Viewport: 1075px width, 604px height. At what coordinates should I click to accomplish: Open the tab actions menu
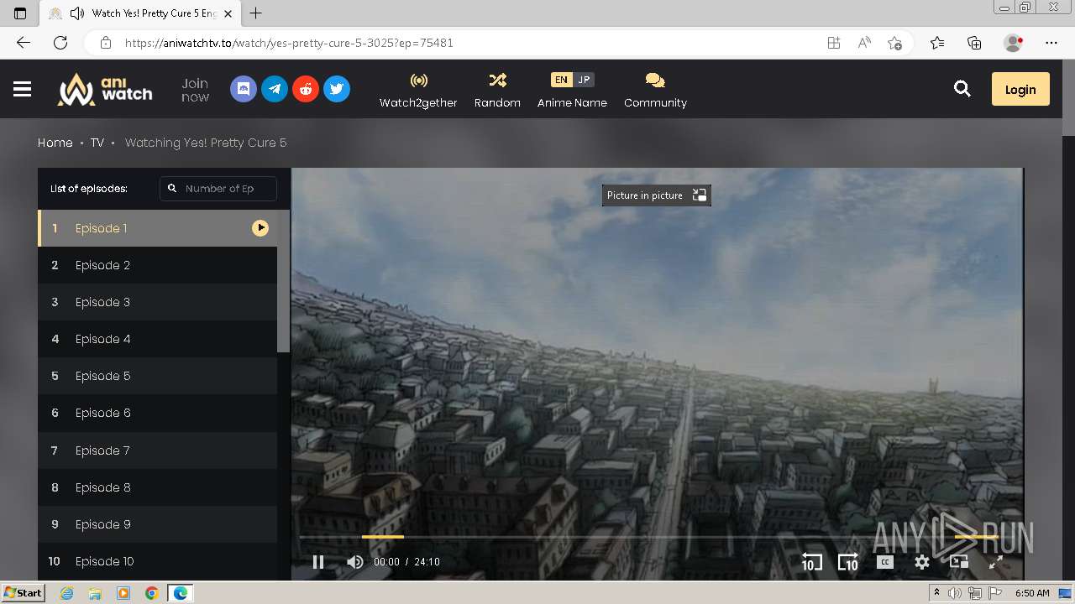20,13
